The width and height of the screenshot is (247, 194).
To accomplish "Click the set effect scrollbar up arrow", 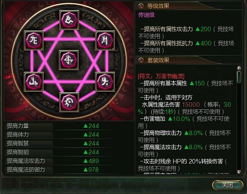I will click(239, 68).
